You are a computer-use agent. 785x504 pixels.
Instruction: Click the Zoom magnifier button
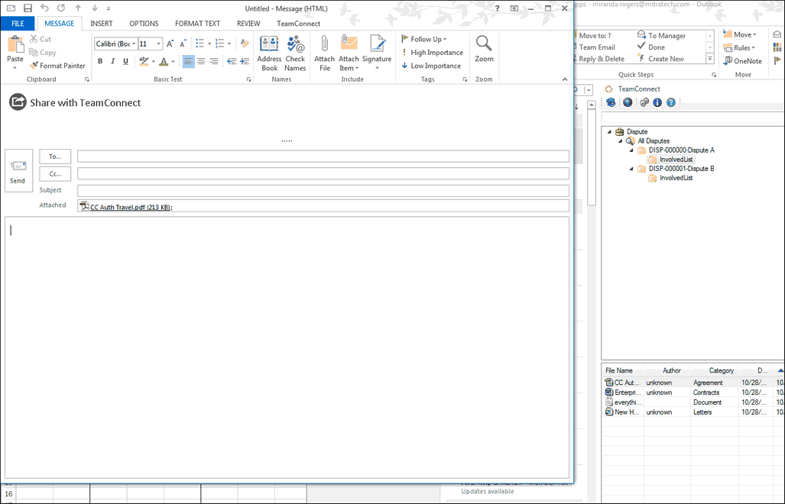(x=484, y=50)
